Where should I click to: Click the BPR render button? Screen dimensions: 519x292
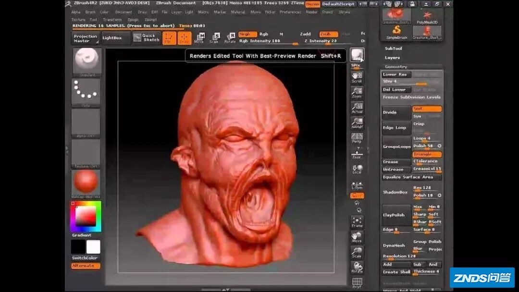point(357,55)
